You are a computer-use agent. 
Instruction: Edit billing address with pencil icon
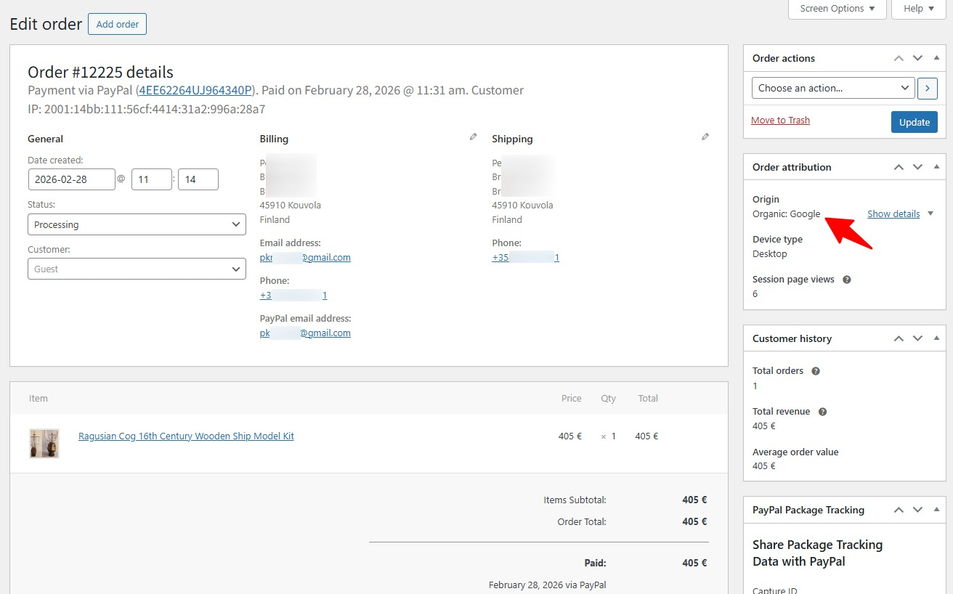[473, 137]
